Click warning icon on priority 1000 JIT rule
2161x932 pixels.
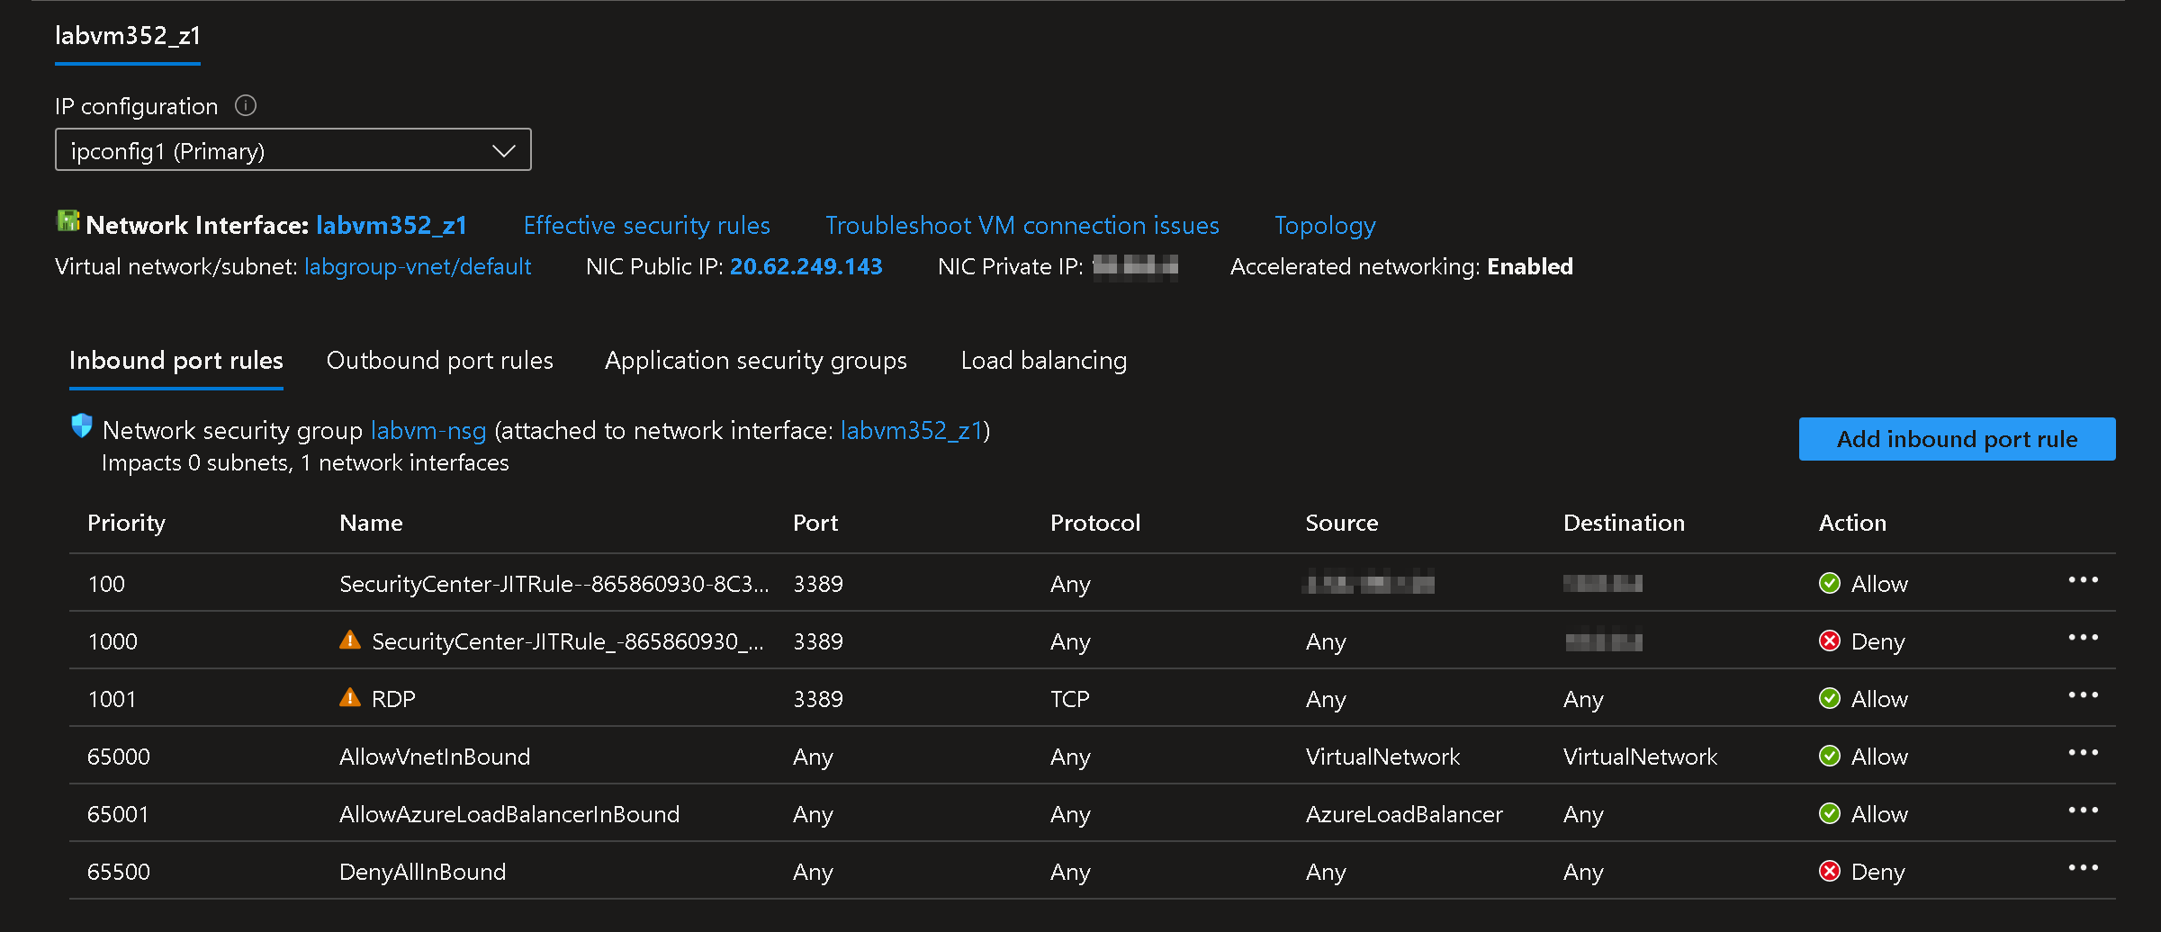pyautogui.click(x=350, y=640)
